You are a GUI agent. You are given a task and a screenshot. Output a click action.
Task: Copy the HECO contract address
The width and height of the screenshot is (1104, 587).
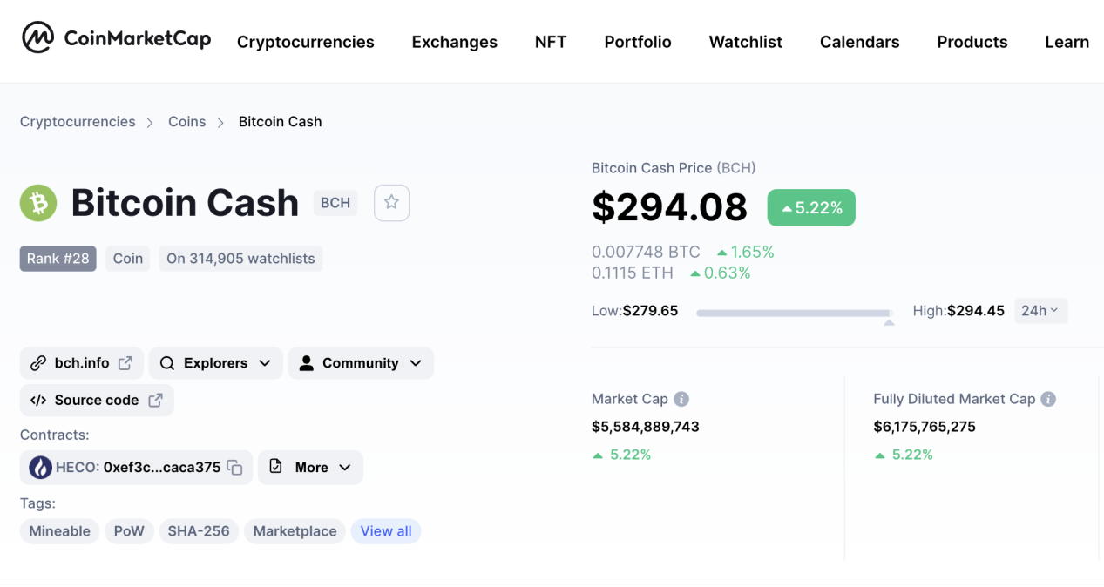point(235,468)
